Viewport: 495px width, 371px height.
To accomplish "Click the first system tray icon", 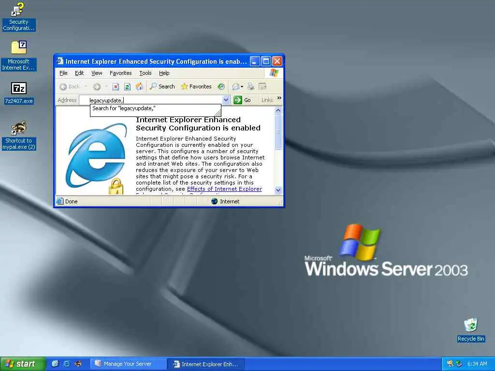I will click(x=450, y=364).
